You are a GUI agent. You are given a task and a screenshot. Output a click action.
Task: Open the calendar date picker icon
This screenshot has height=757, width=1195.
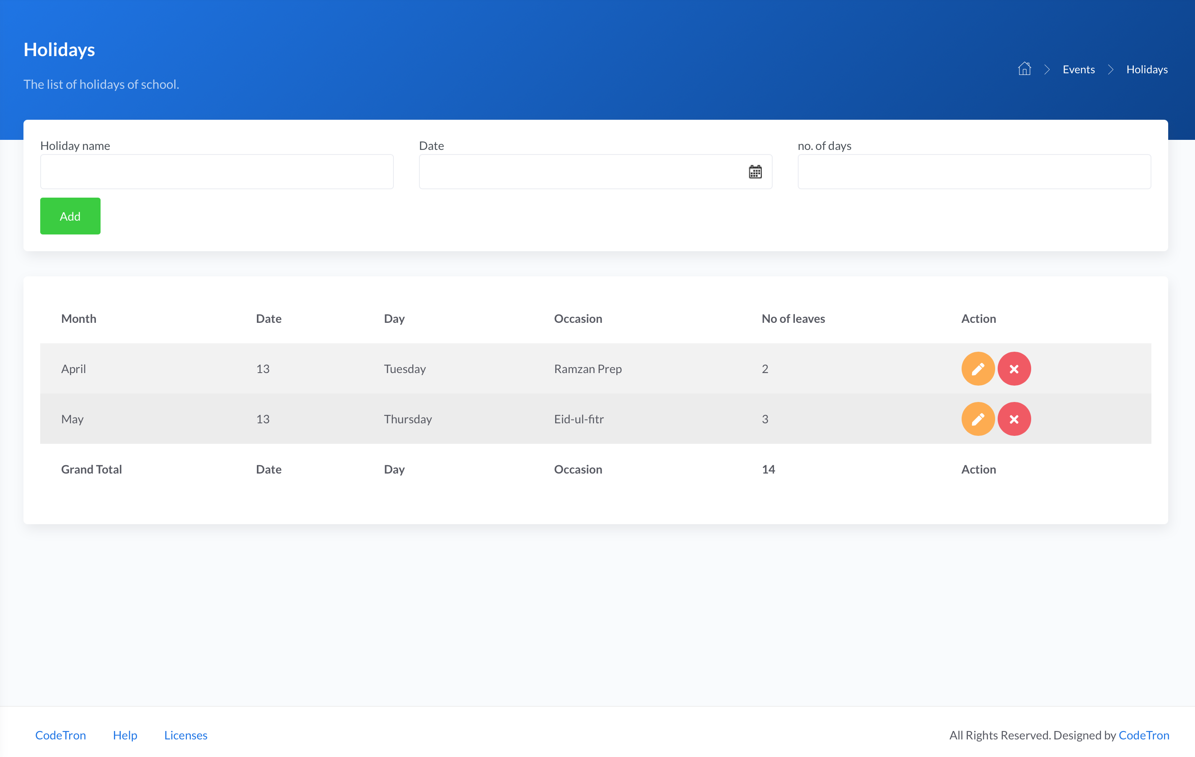click(755, 172)
